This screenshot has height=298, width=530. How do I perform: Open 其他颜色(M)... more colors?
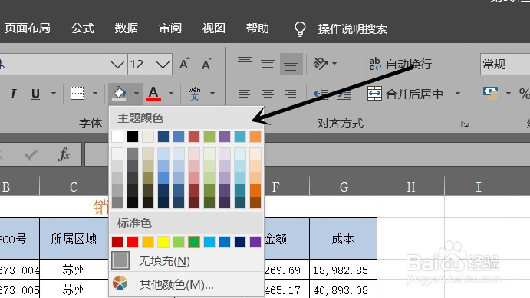pyautogui.click(x=186, y=284)
